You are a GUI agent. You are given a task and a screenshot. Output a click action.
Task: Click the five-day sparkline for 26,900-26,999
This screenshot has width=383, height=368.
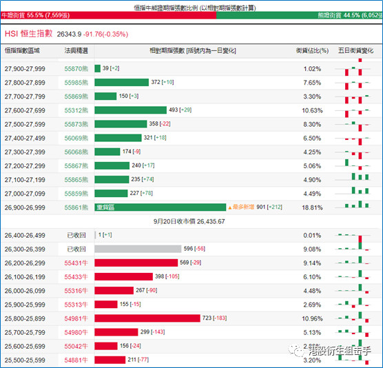pyautogui.click(x=353, y=205)
